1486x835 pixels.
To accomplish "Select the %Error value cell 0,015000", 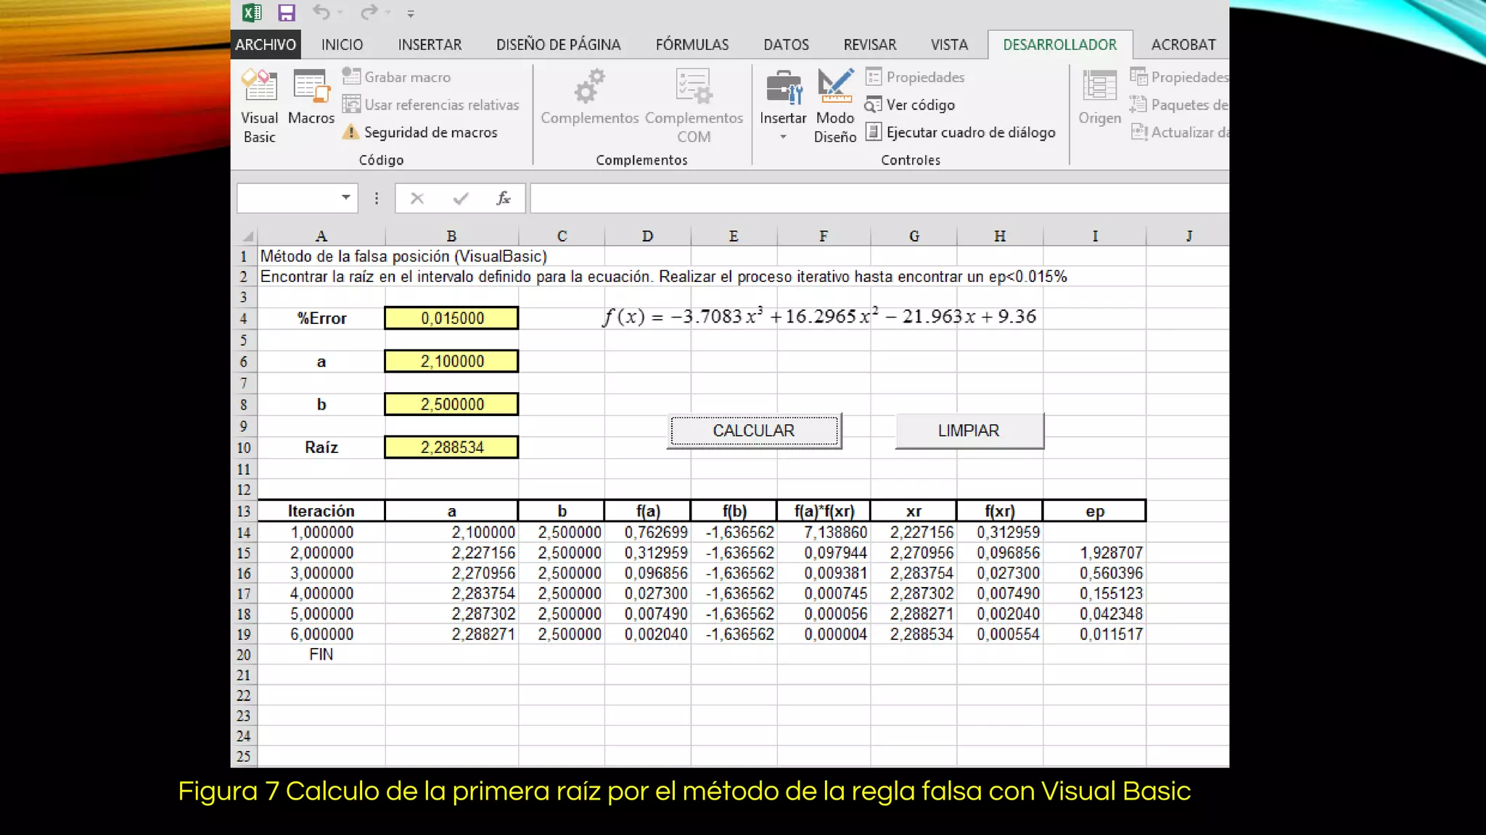I will pos(451,318).
